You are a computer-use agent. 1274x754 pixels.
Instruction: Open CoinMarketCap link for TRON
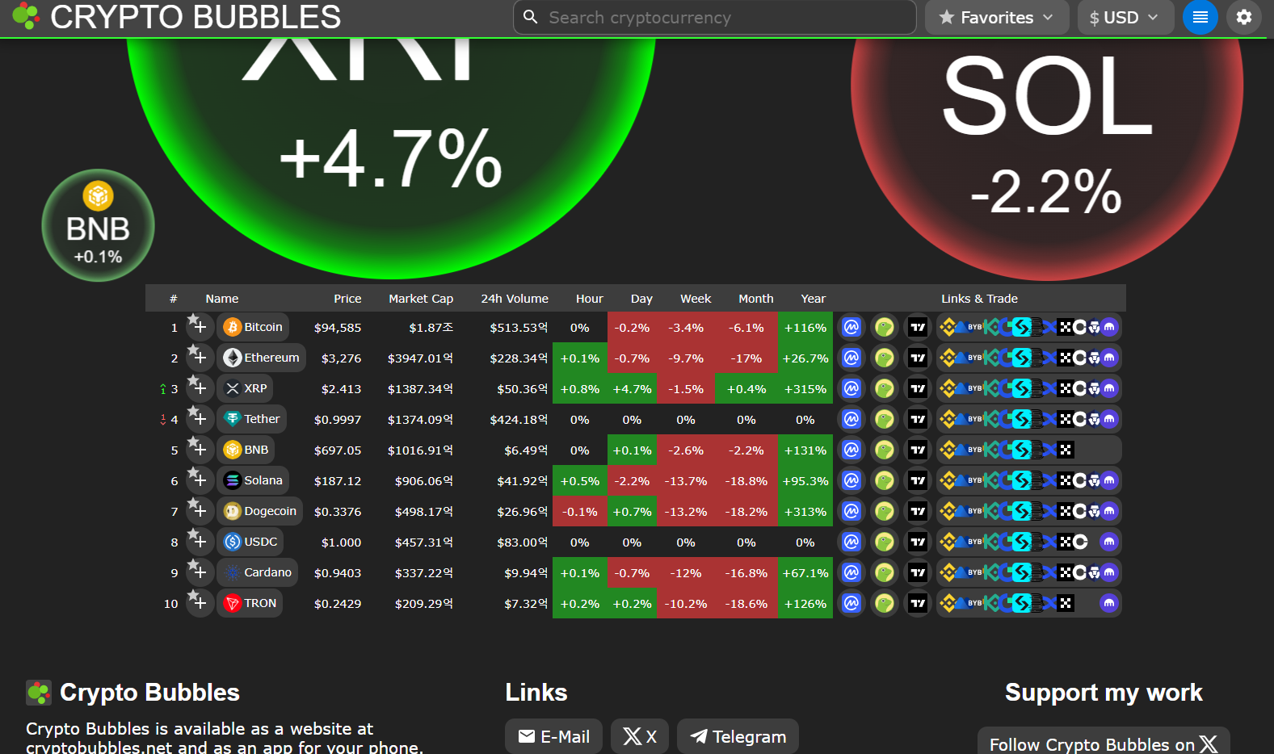(x=851, y=603)
